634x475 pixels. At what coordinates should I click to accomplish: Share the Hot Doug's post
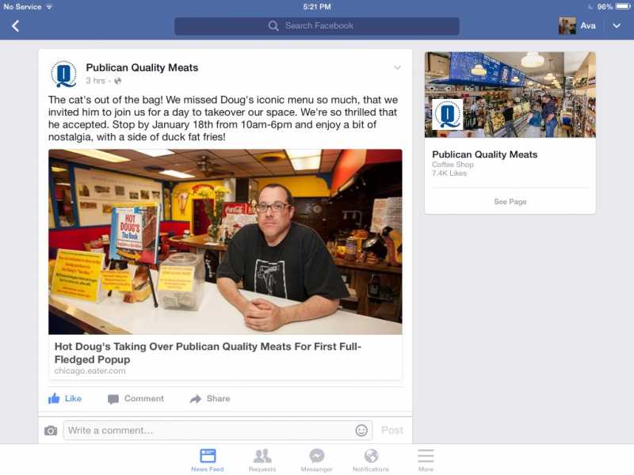click(210, 399)
